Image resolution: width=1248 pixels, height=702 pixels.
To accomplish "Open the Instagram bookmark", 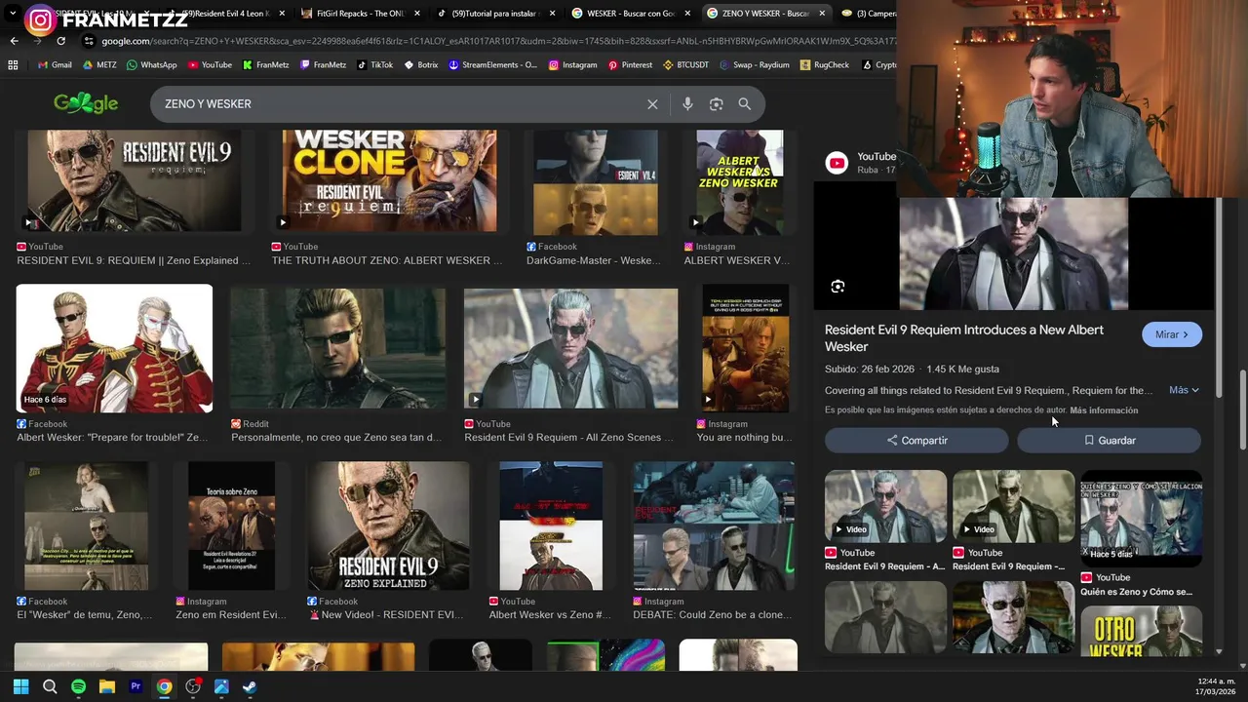I will pyautogui.click(x=573, y=65).
